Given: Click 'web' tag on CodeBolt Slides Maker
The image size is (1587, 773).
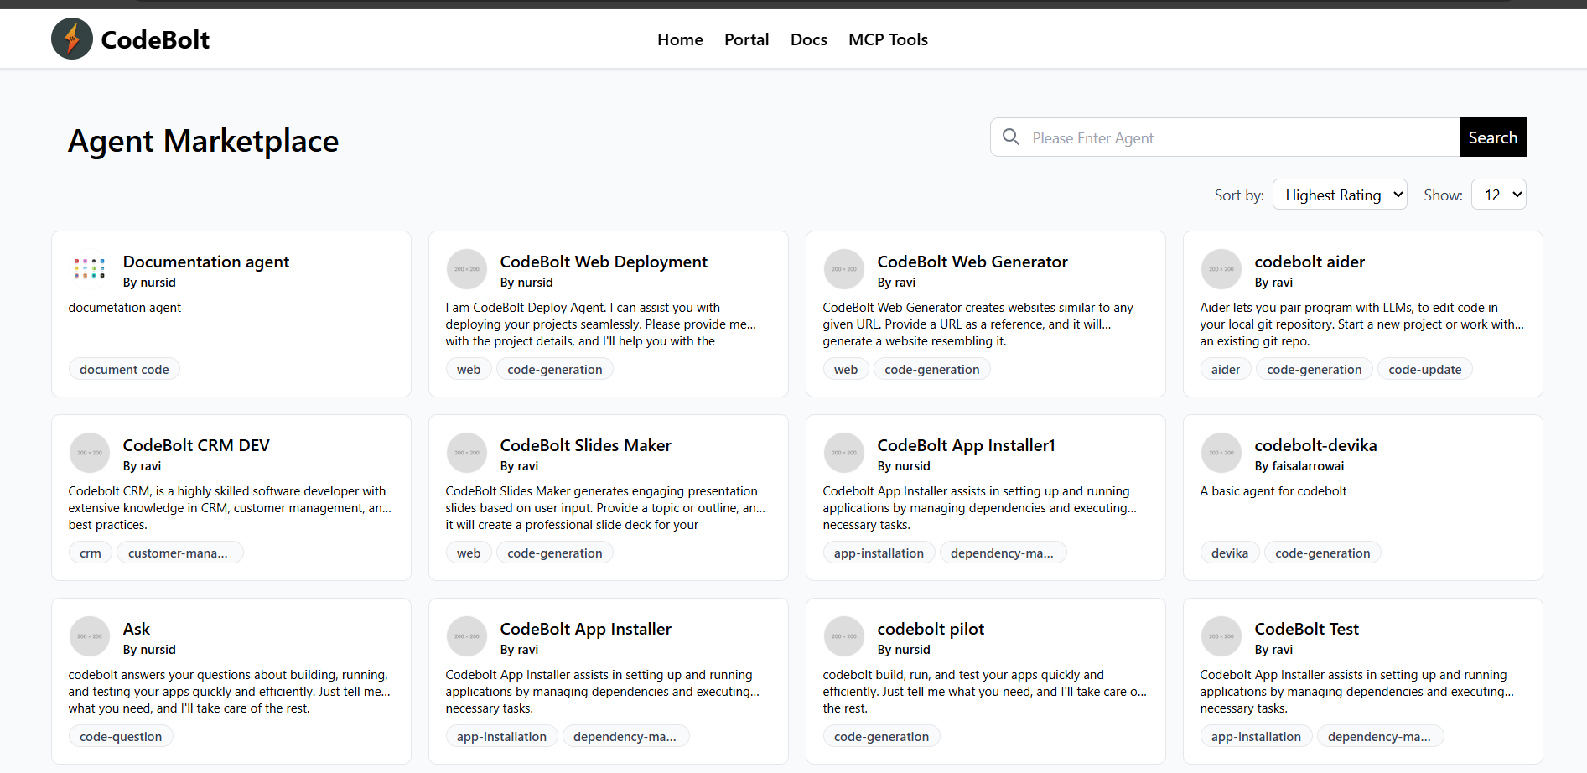Looking at the screenshot, I should (x=469, y=553).
